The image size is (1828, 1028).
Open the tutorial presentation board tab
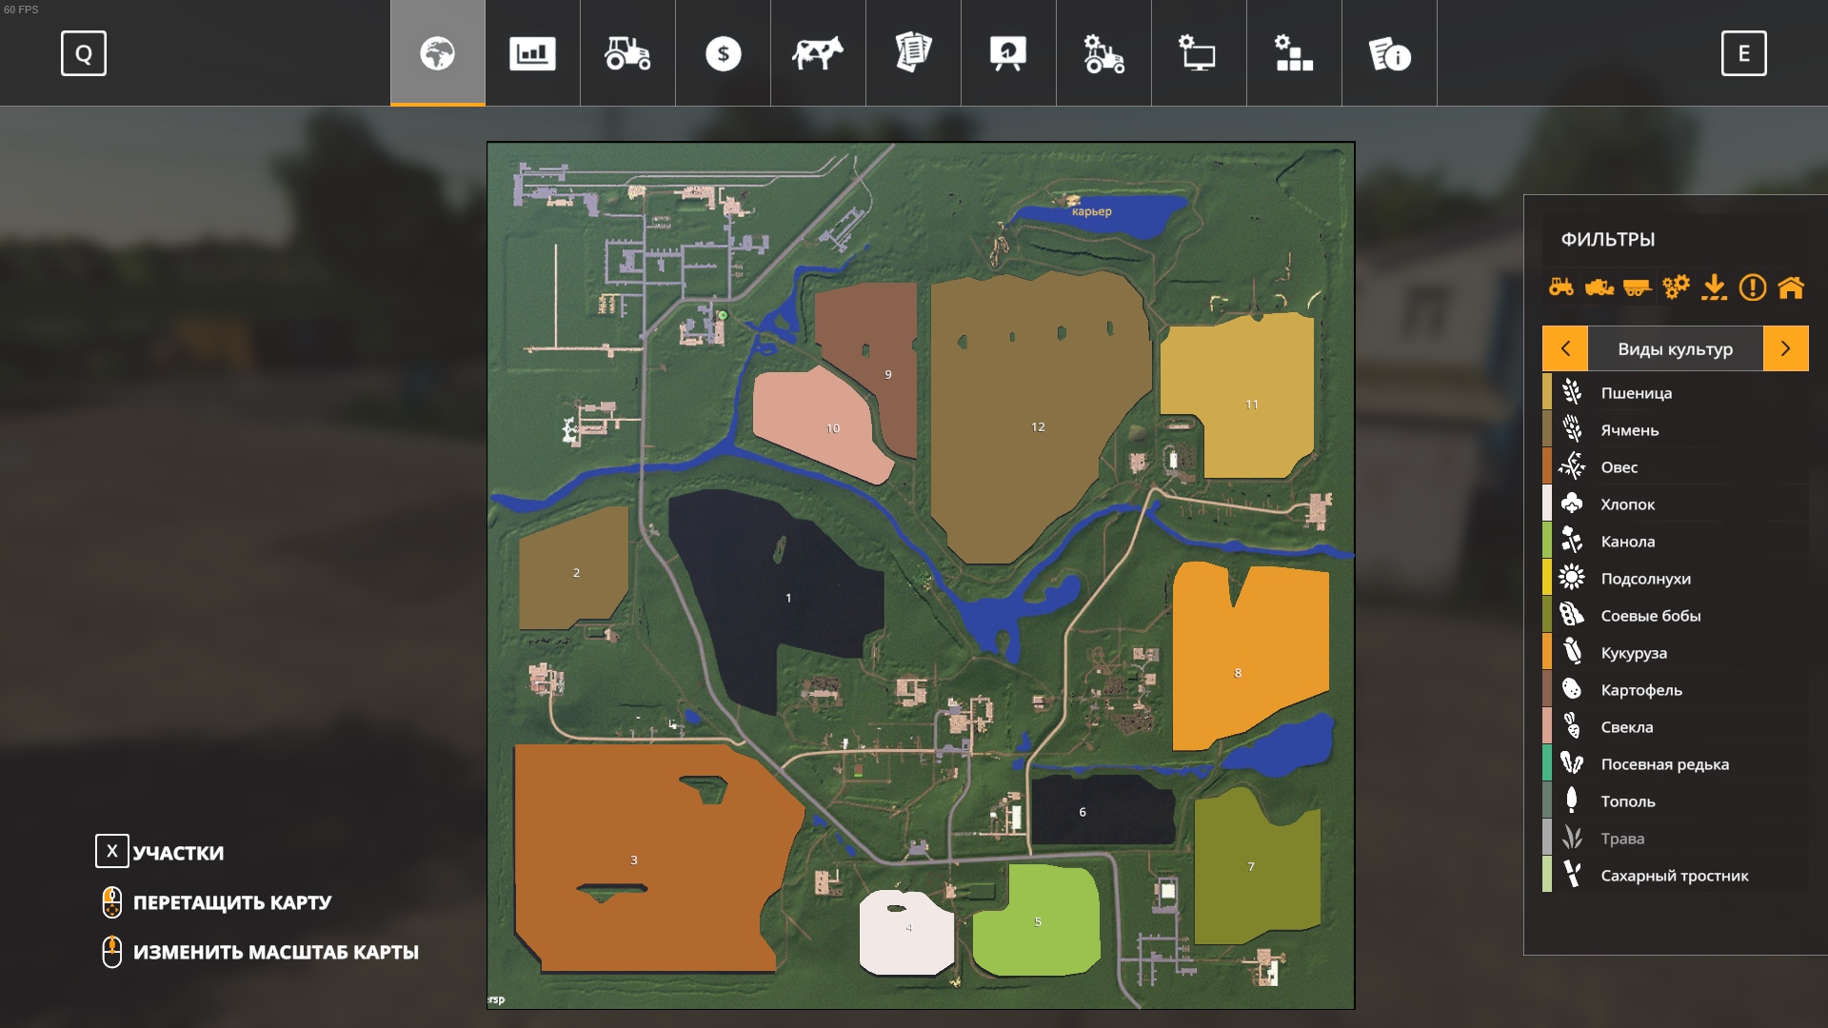tap(1008, 53)
